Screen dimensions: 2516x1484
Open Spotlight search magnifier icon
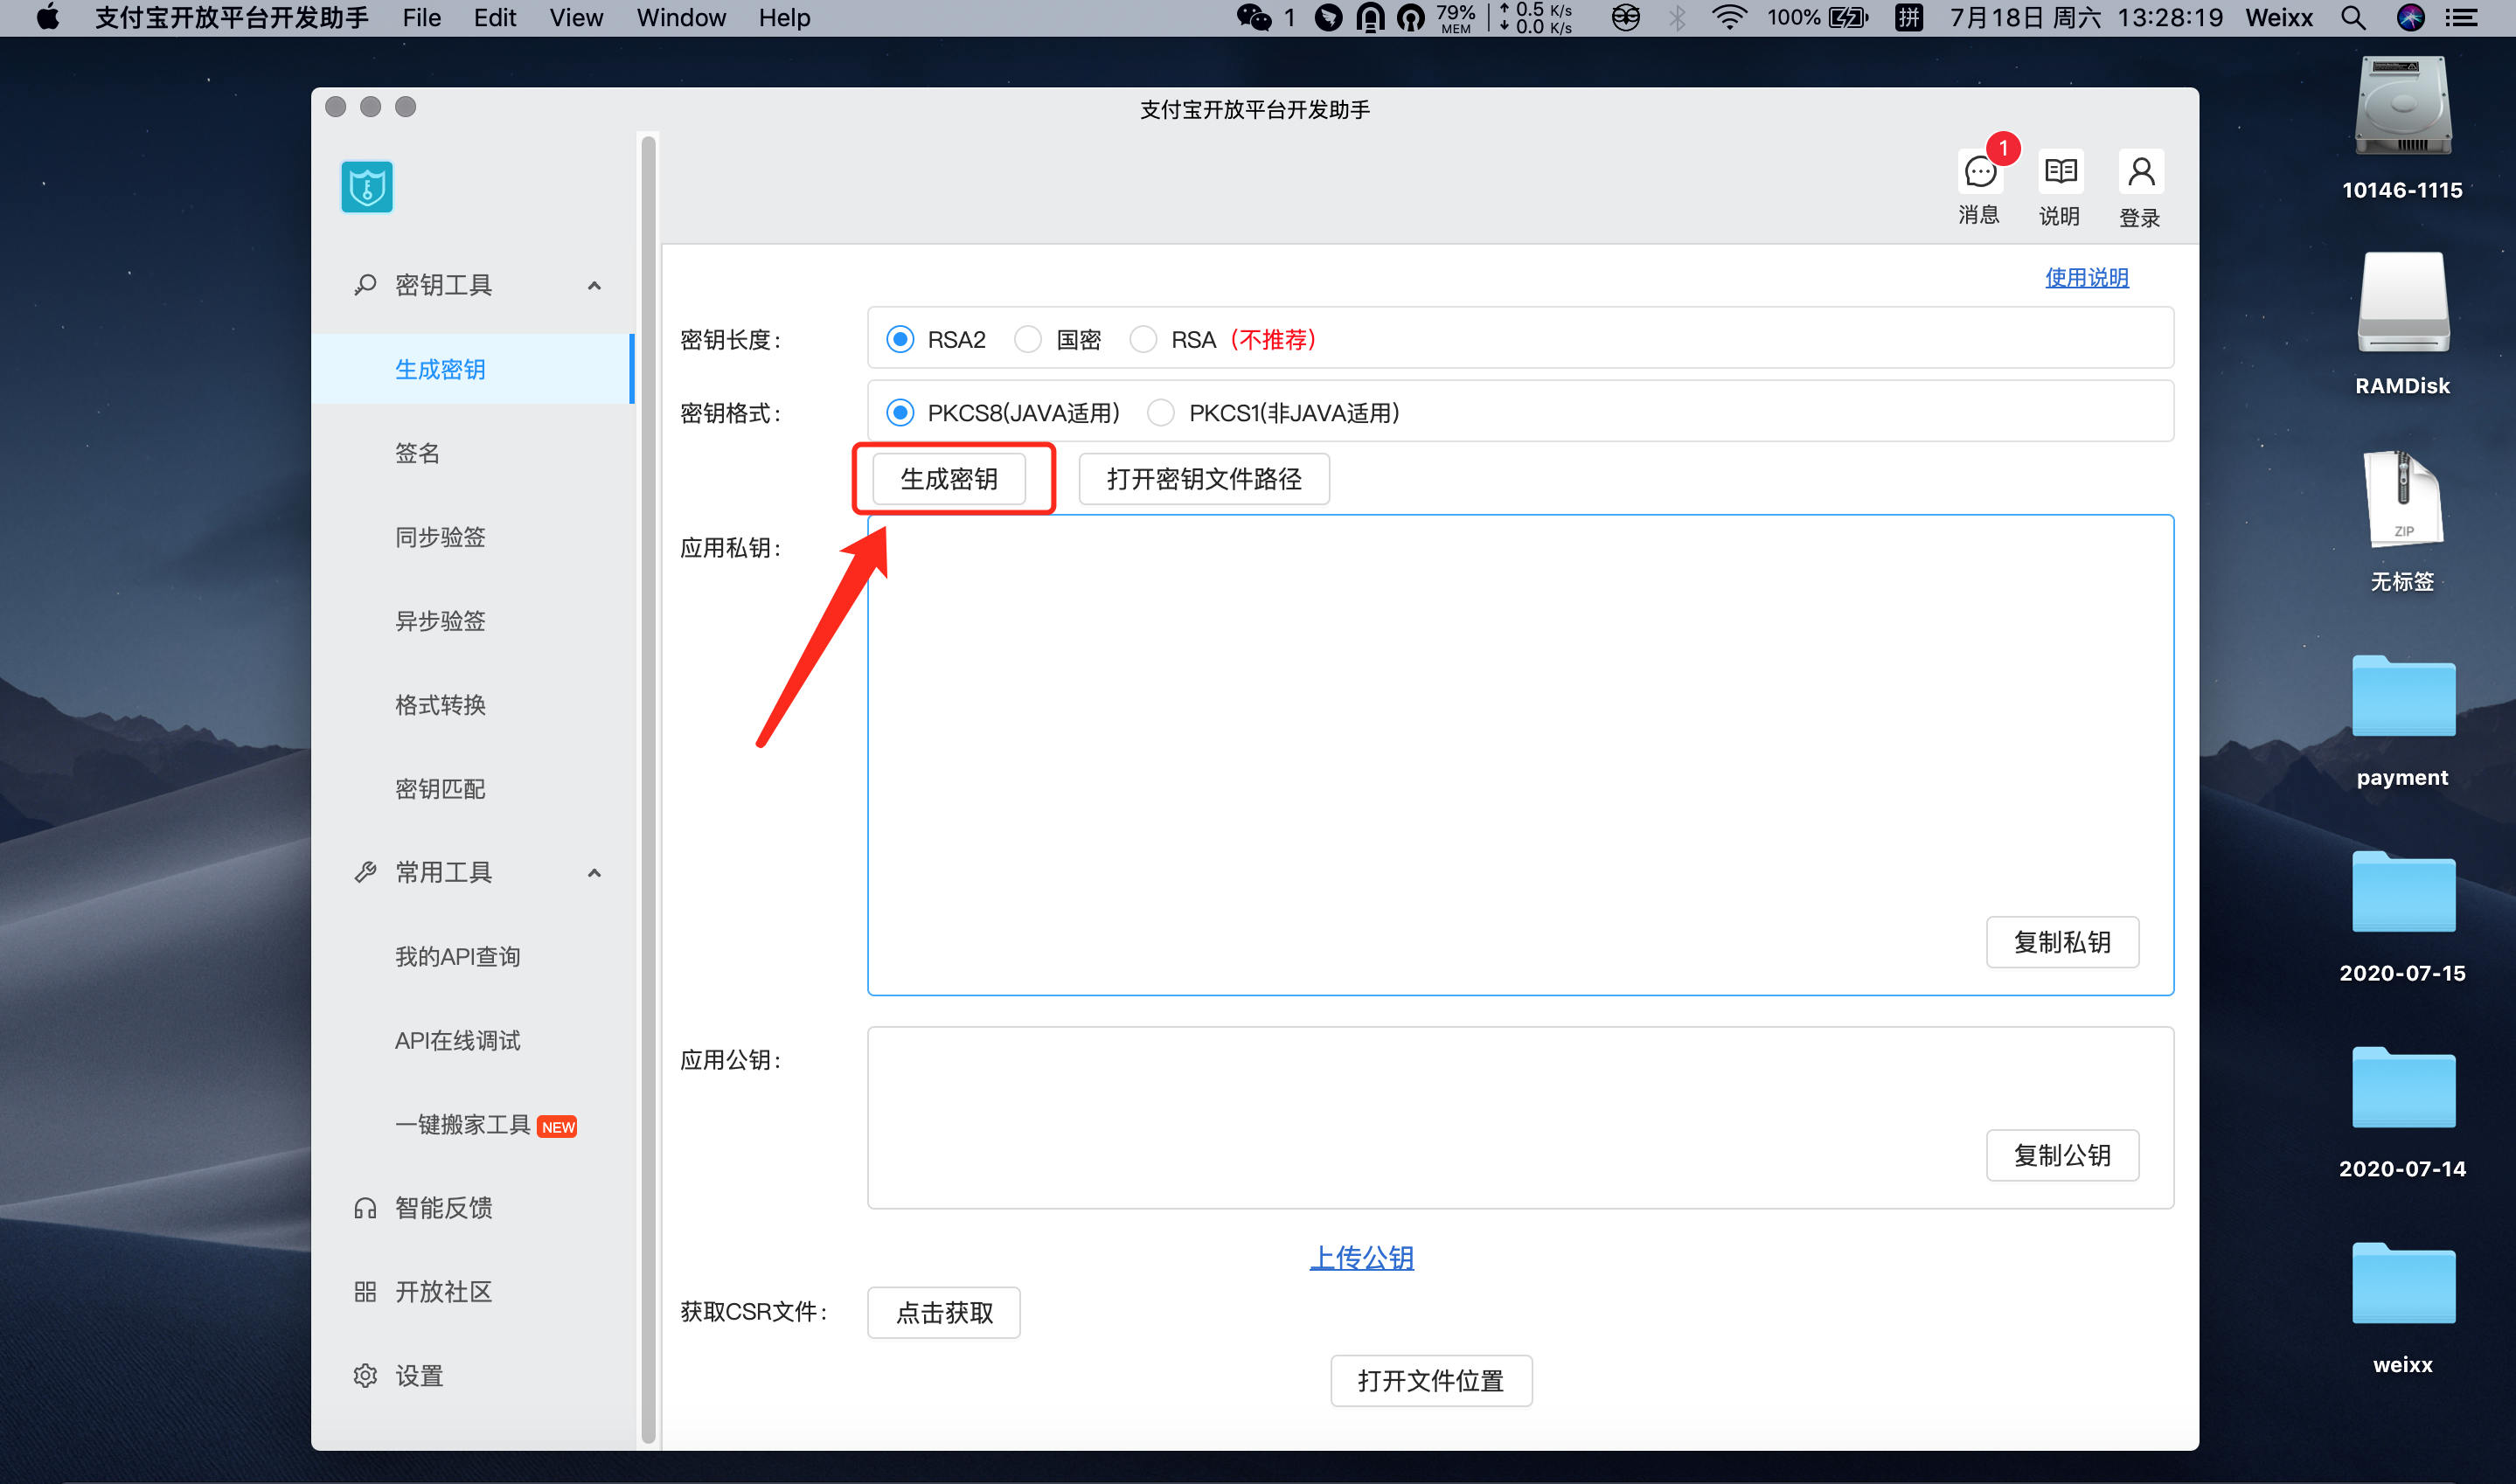(2354, 17)
